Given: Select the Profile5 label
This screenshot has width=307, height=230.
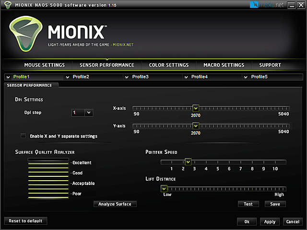Looking at the screenshot, I should click(259, 77).
